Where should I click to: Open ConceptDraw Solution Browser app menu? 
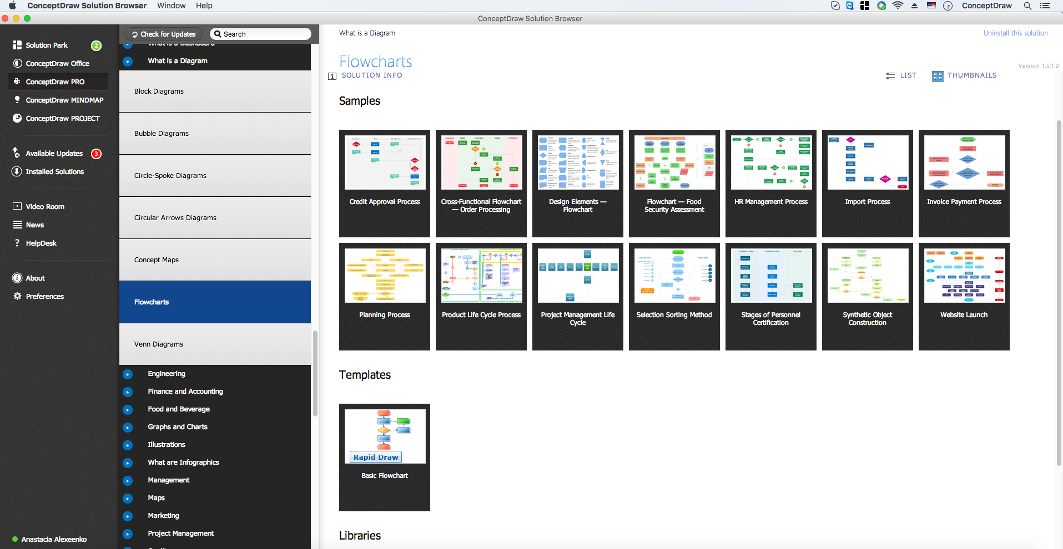(87, 6)
